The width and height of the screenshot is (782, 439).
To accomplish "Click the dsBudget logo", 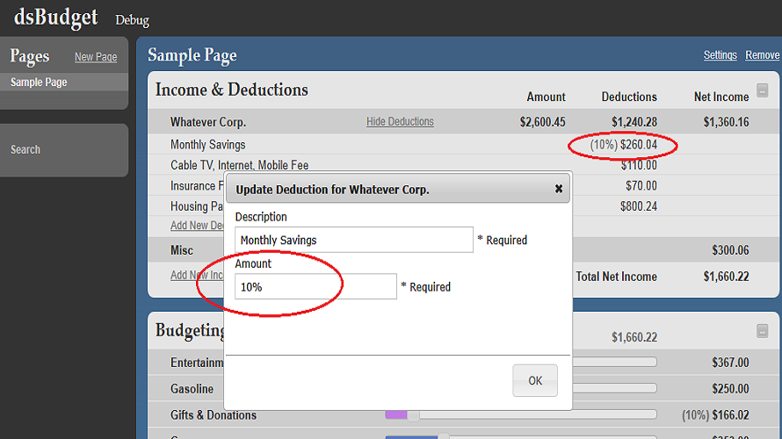I will tap(56, 18).
